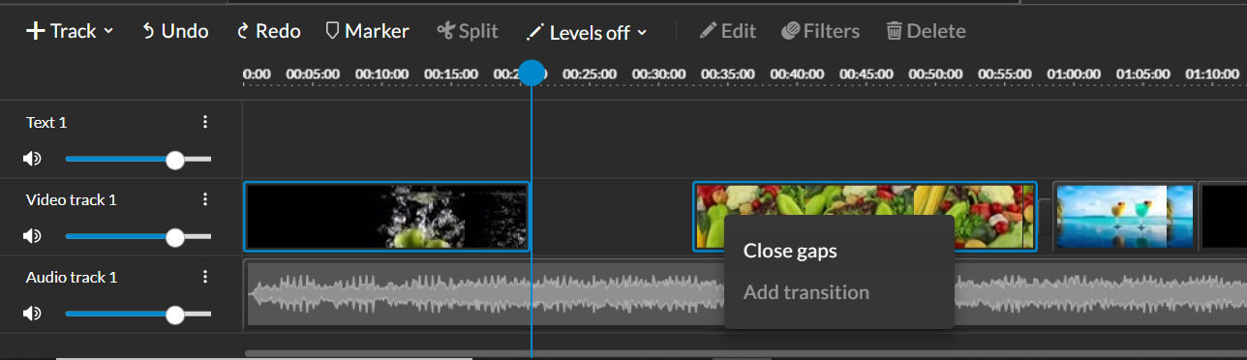Mute the Text 1 track speaker
The image size is (1247, 360).
click(33, 159)
